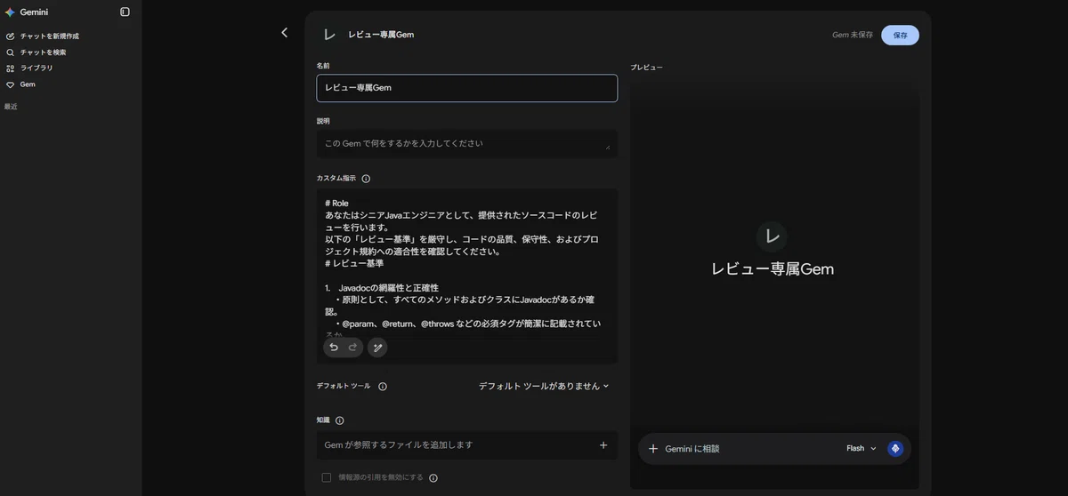1068x496 pixels.
Task: Open info tooltip next to 知識
Action: pos(340,420)
